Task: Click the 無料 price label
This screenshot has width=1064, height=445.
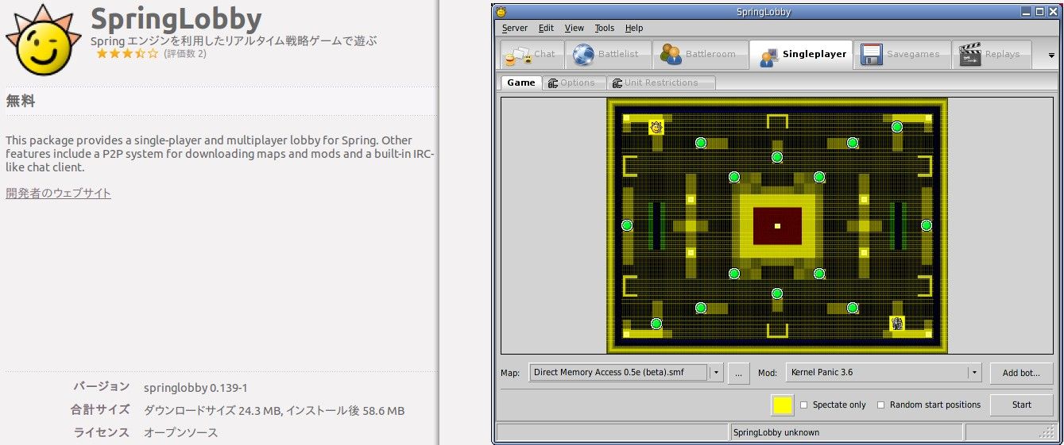Action: coord(21,101)
